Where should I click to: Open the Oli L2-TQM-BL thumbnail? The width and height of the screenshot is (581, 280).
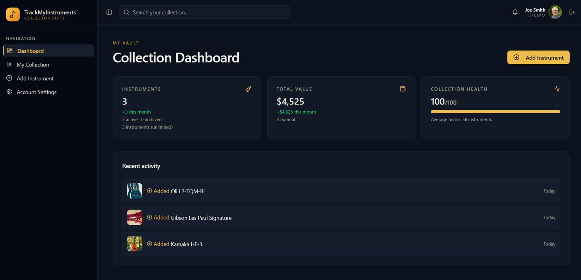134,191
